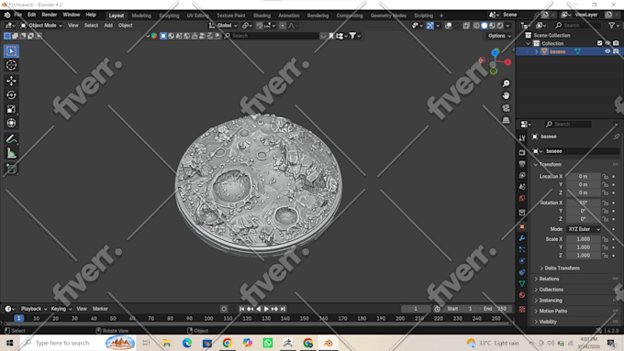Toggle proportional editing button
This screenshot has width=624, height=351.
point(283,26)
